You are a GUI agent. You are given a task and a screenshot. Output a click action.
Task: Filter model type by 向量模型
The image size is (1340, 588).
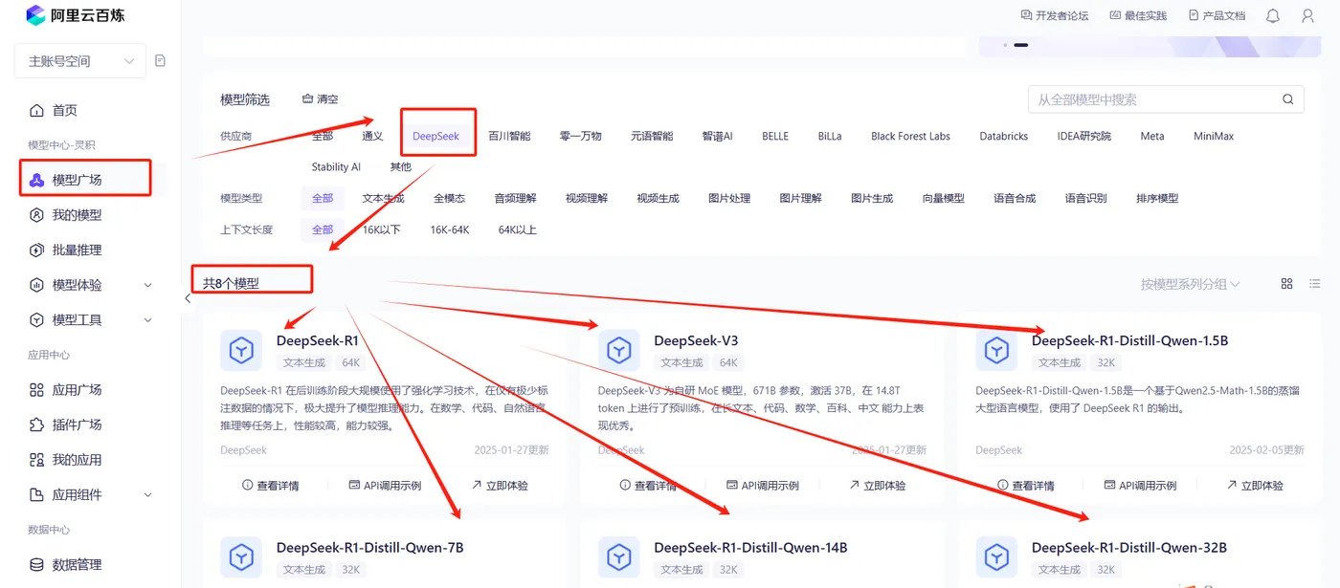(944, 199)
